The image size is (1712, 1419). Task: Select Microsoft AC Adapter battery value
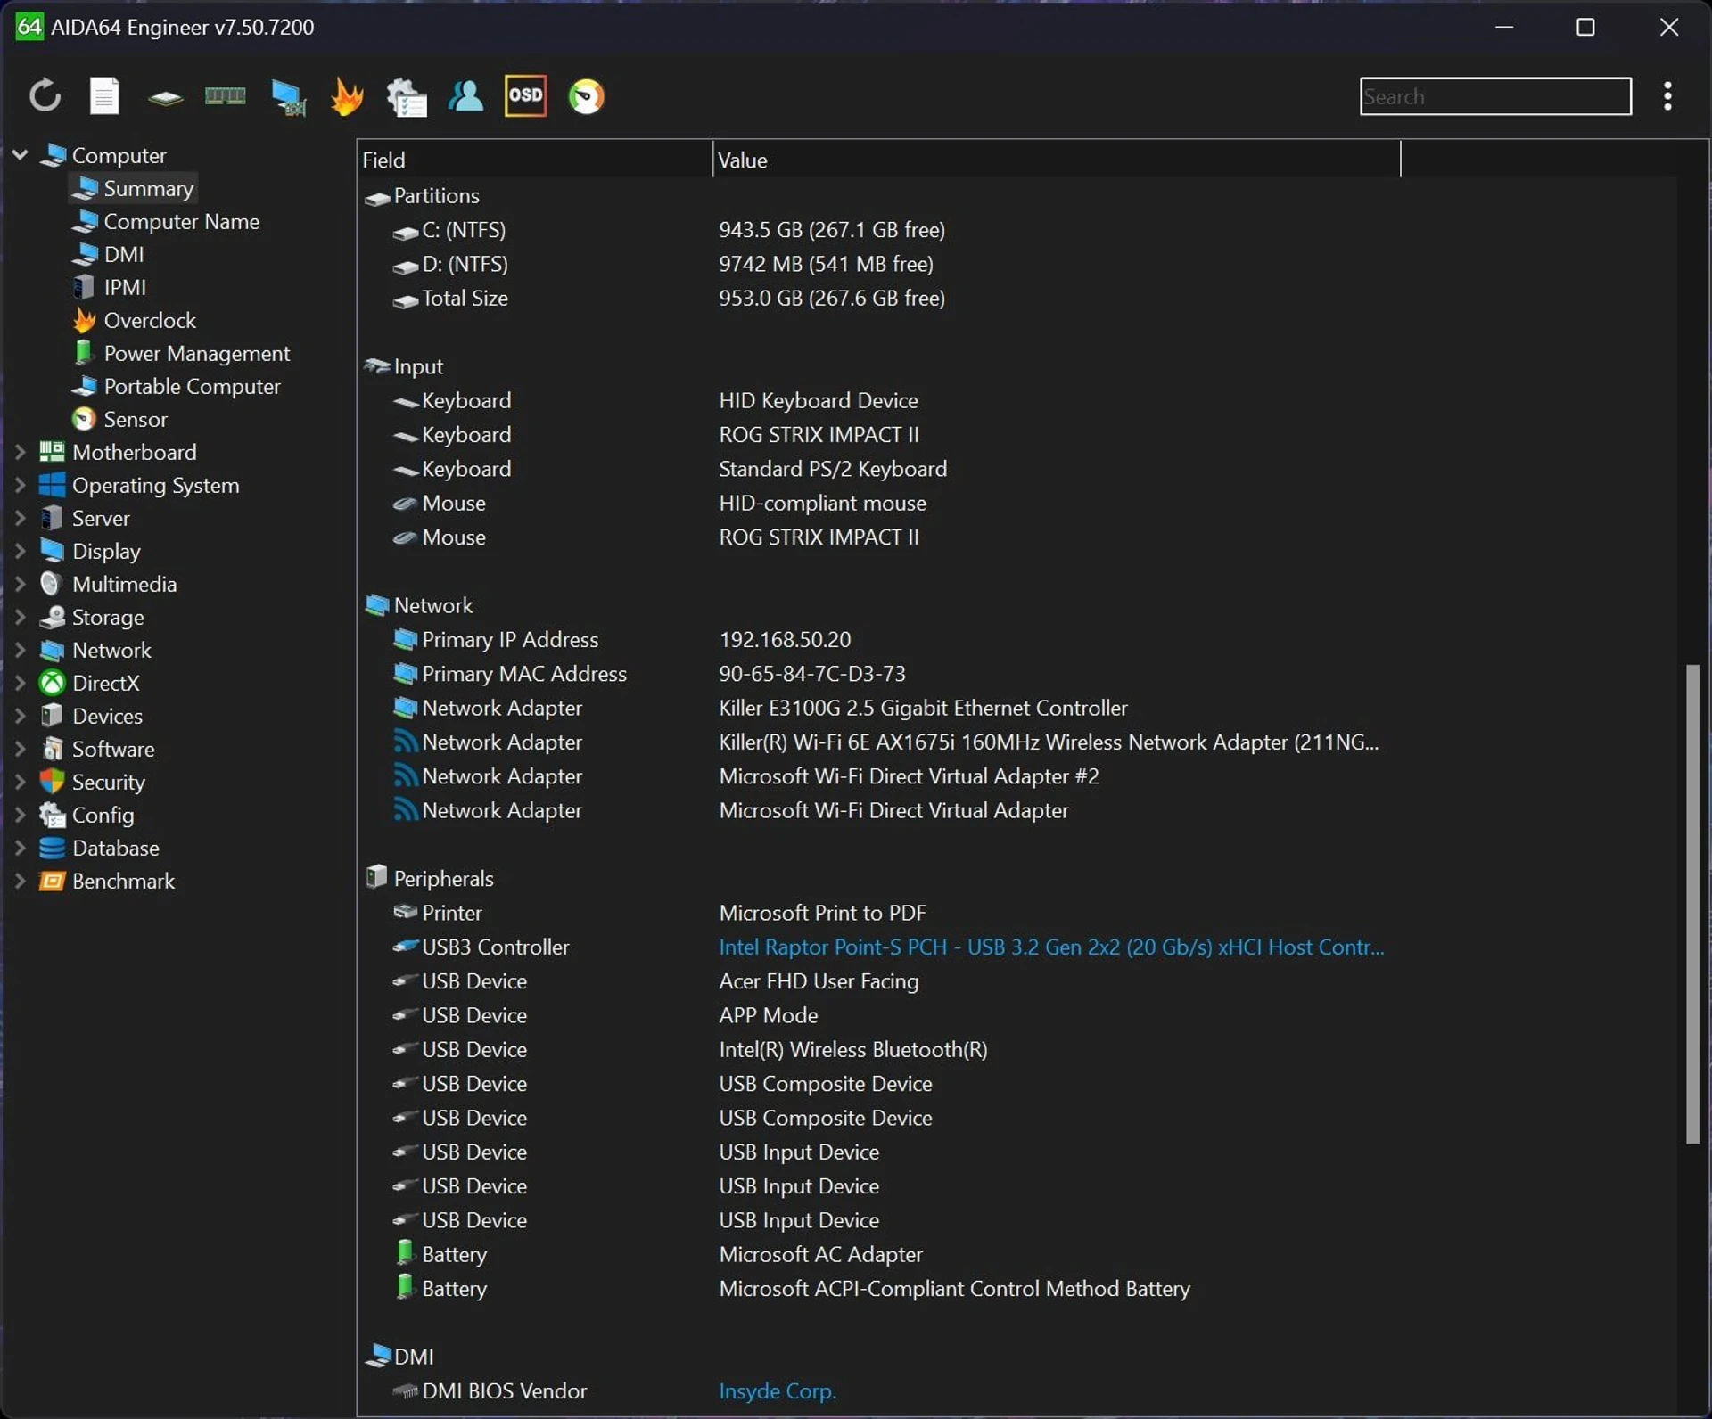pyautogui.click(x=820, y=1254)
